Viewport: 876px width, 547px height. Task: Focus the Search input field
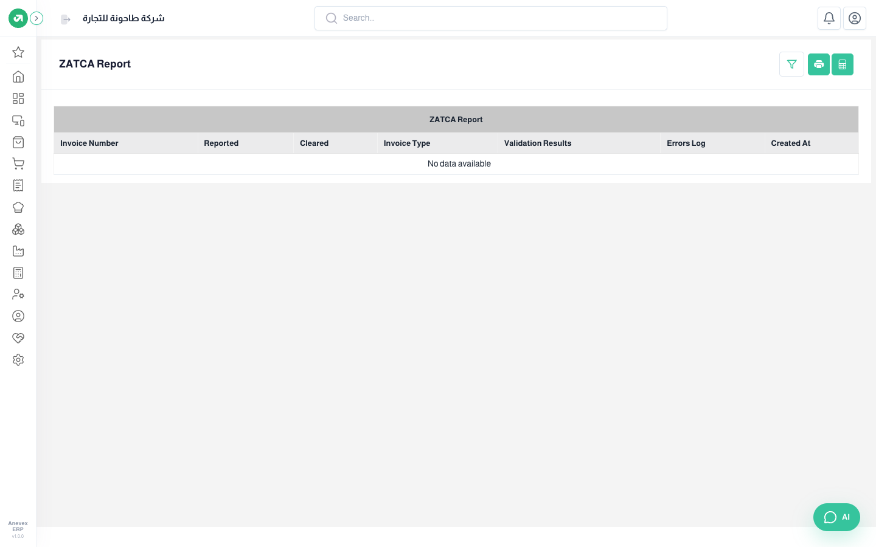coord(491,18)
